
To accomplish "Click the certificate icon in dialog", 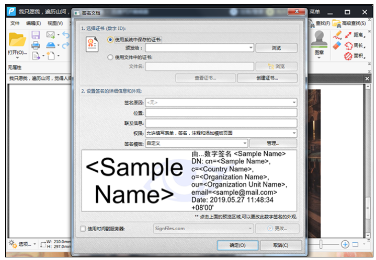I will (92, 44).
